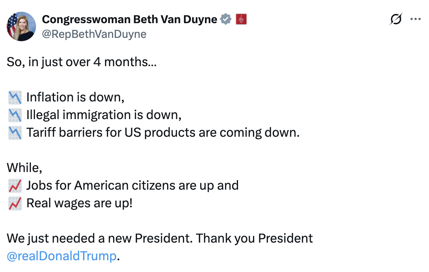This screenshot has height=272, width=429.
Task: Click the "Jobs for American citizens" text
Action: click(x=132, y=186)
